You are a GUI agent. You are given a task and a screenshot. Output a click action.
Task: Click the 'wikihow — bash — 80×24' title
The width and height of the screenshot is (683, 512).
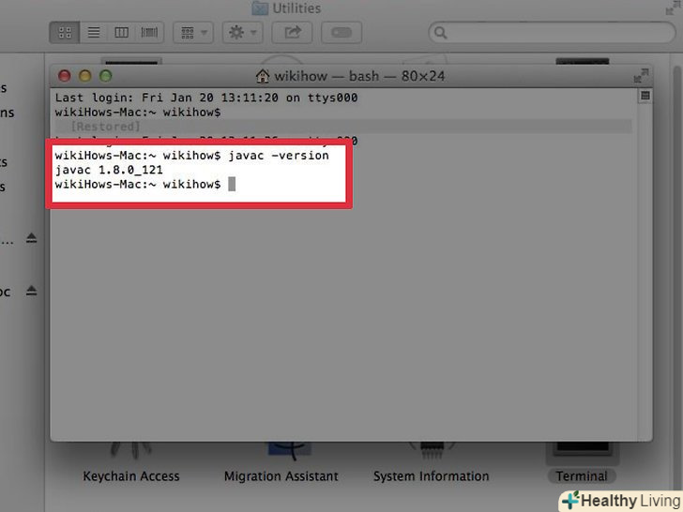click(359, 76)
